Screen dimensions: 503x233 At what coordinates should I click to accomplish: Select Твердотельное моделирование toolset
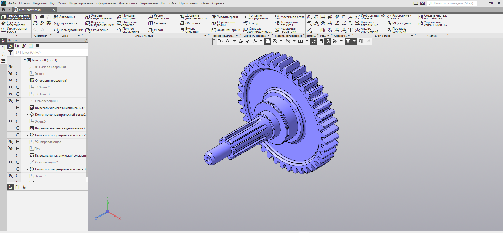[16, 17]
